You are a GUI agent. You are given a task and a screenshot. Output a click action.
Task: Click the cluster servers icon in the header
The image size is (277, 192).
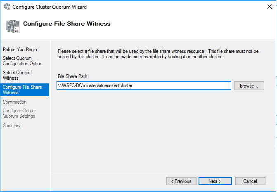click(x=12, y=26)
